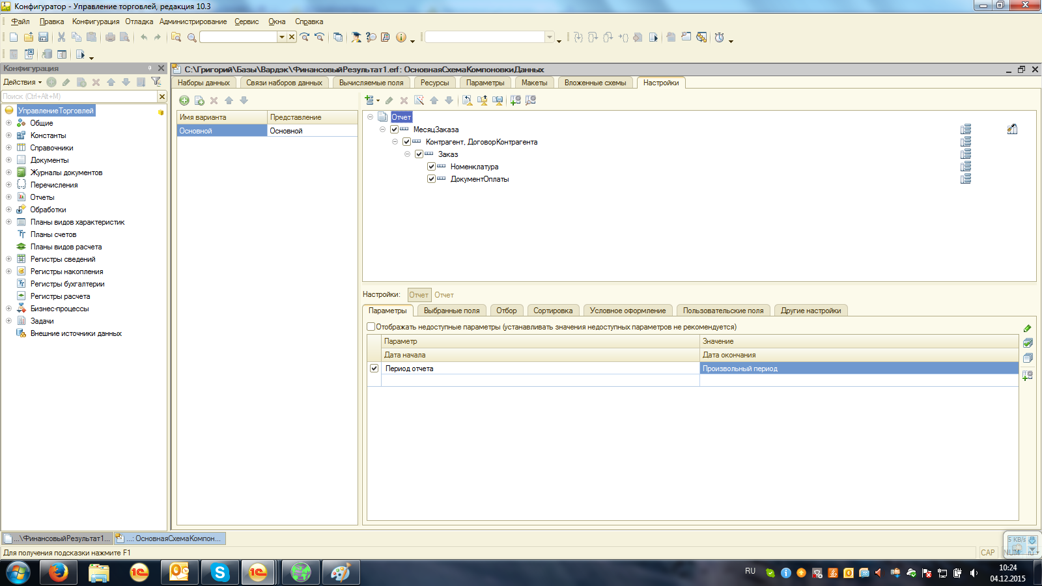The height and width of the screenshot is (586, 1042).
Task: Clear the configuration search with X button
Action: click(162, 96)
